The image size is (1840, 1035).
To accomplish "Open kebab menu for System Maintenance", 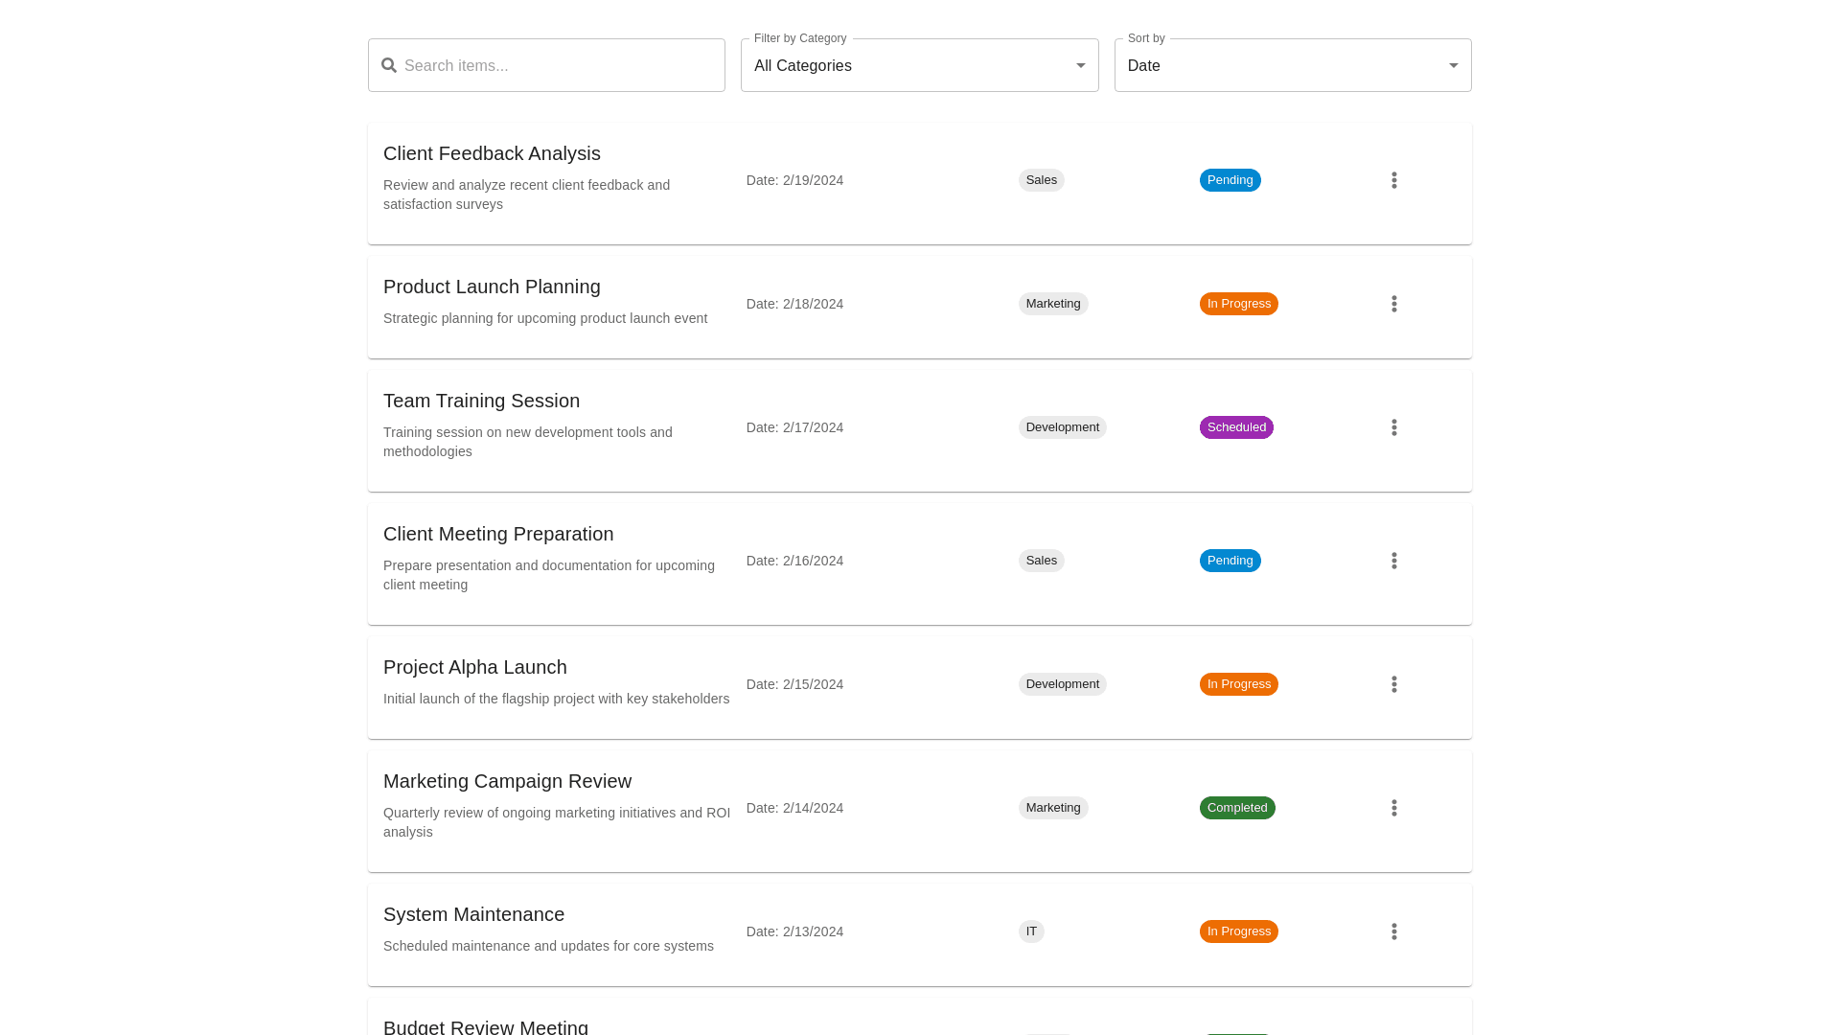I will pyautogui.click(x=1393, y=931).
